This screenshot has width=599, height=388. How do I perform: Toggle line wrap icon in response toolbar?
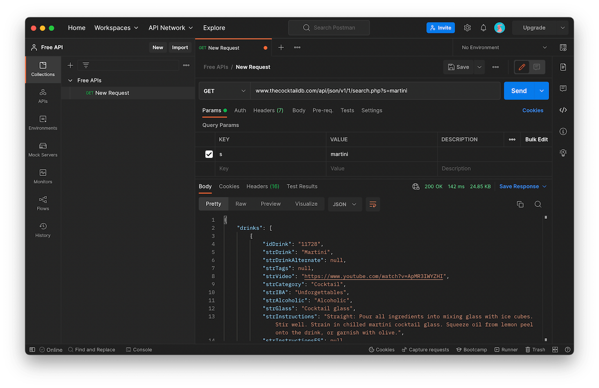[372, 204]
